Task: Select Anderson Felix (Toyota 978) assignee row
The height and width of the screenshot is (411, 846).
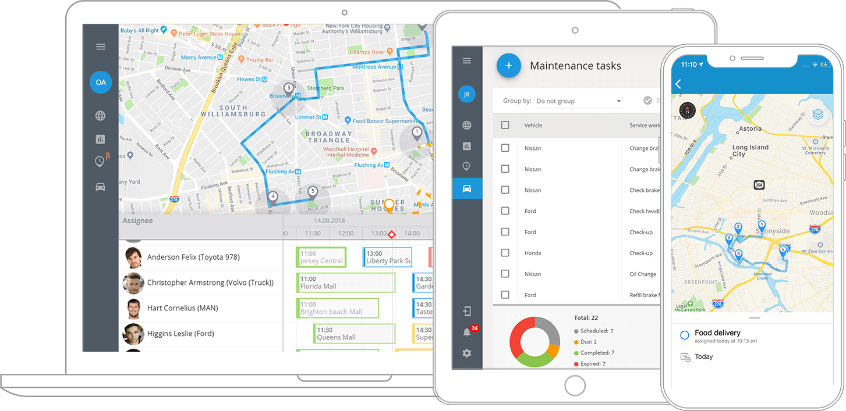Action: coord(193,258)
